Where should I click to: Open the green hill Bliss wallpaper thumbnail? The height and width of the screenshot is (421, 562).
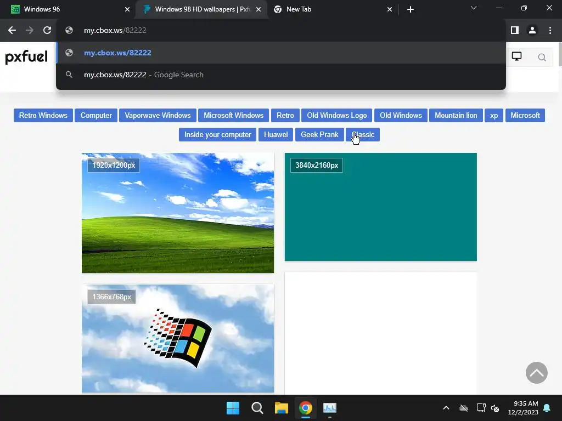[x=178, y=213]
